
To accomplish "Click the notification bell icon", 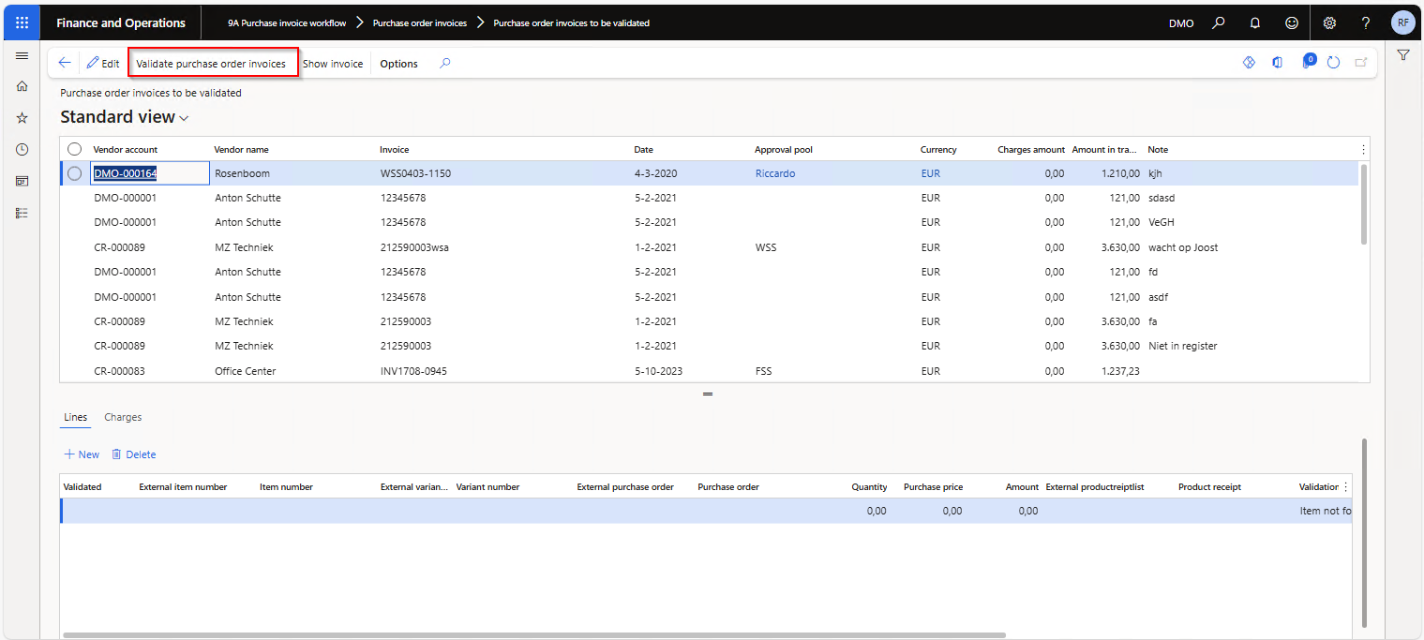I will pyautogui.click(x=1254, y=22).
